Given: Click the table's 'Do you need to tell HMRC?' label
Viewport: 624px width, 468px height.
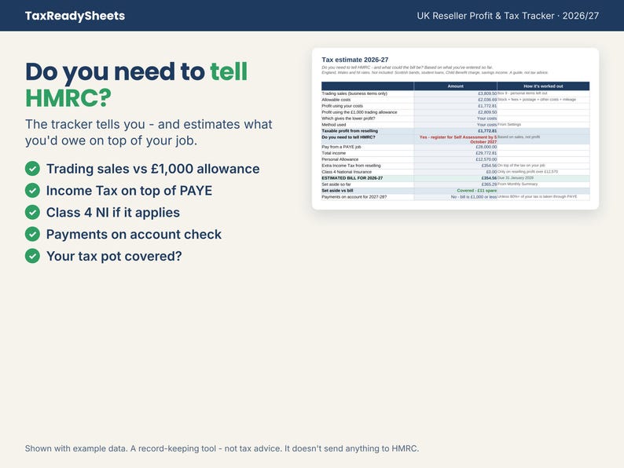Looking at the screenshot, I should pos(348,137).
